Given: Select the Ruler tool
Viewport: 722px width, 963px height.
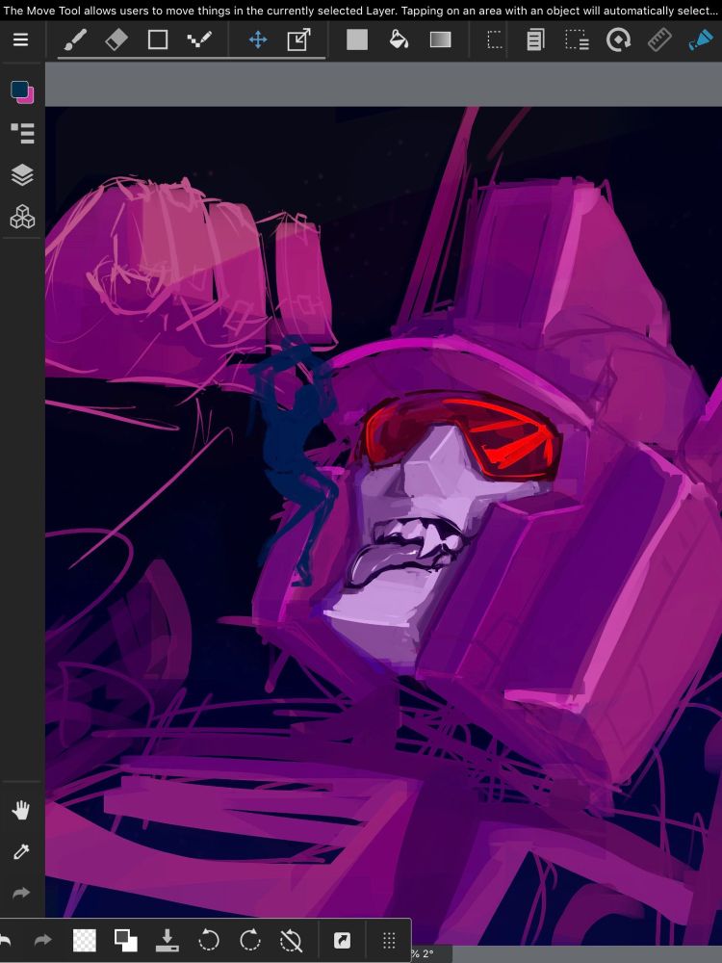Looking at the screenshot, I should tap(659, 40).
